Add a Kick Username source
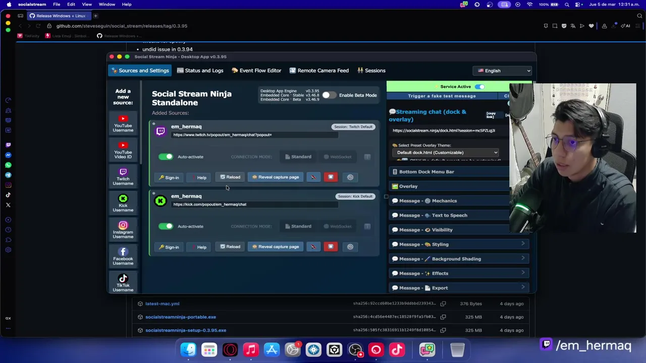This screenshot has height=363, width=646. point(123,204)
